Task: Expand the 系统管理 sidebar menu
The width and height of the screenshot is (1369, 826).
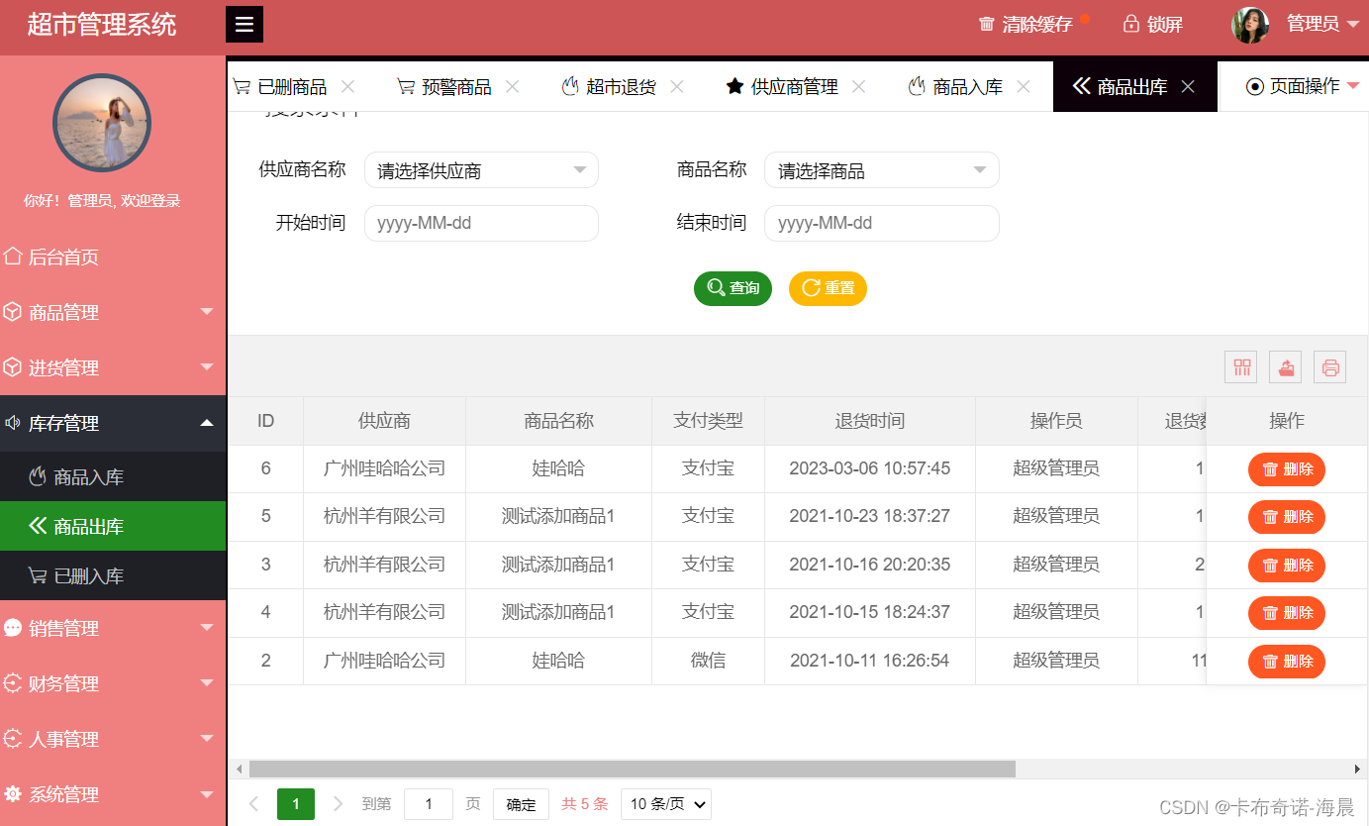Action: (x=113, y=794)
